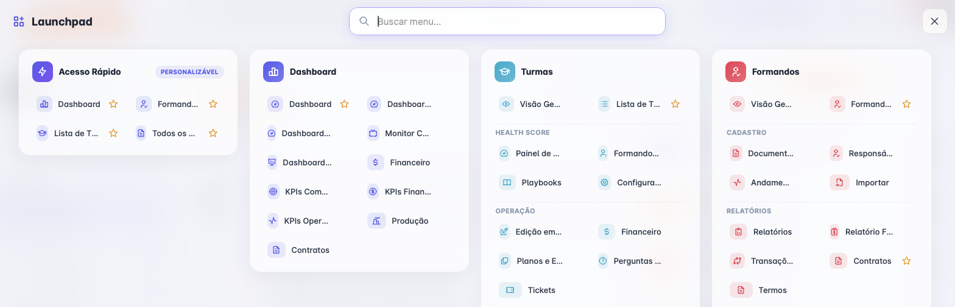The image size is (955, 307).
Task: Click the presentation-screen icon beside Dashboard...
Action: [x=272, y=162]
